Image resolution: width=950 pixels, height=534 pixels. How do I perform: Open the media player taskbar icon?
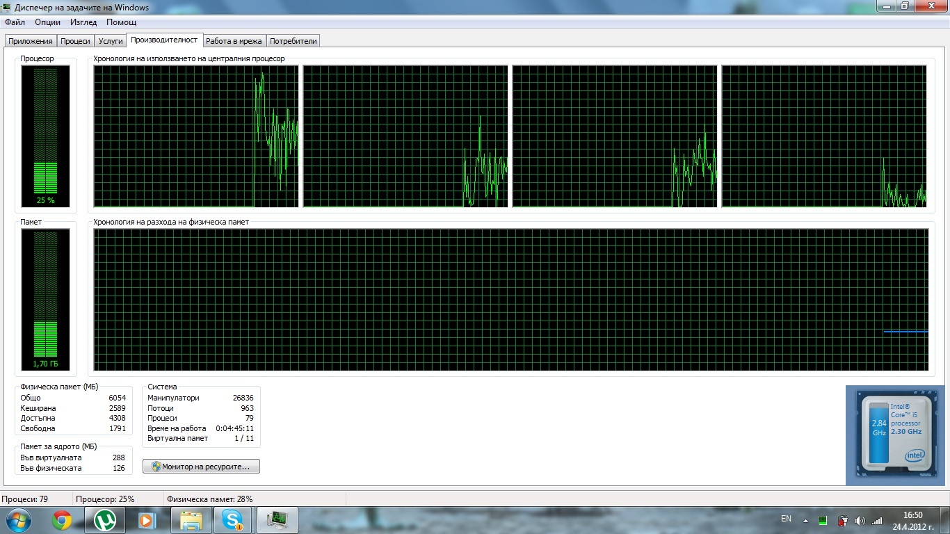pyautogui.click(x=147, y=520)
